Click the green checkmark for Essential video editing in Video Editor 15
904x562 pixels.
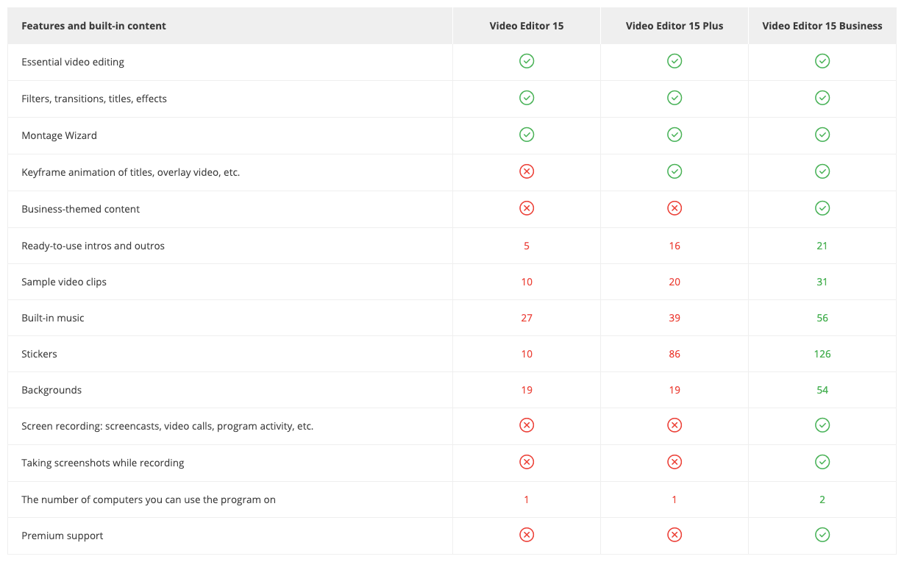pos(526,61)
